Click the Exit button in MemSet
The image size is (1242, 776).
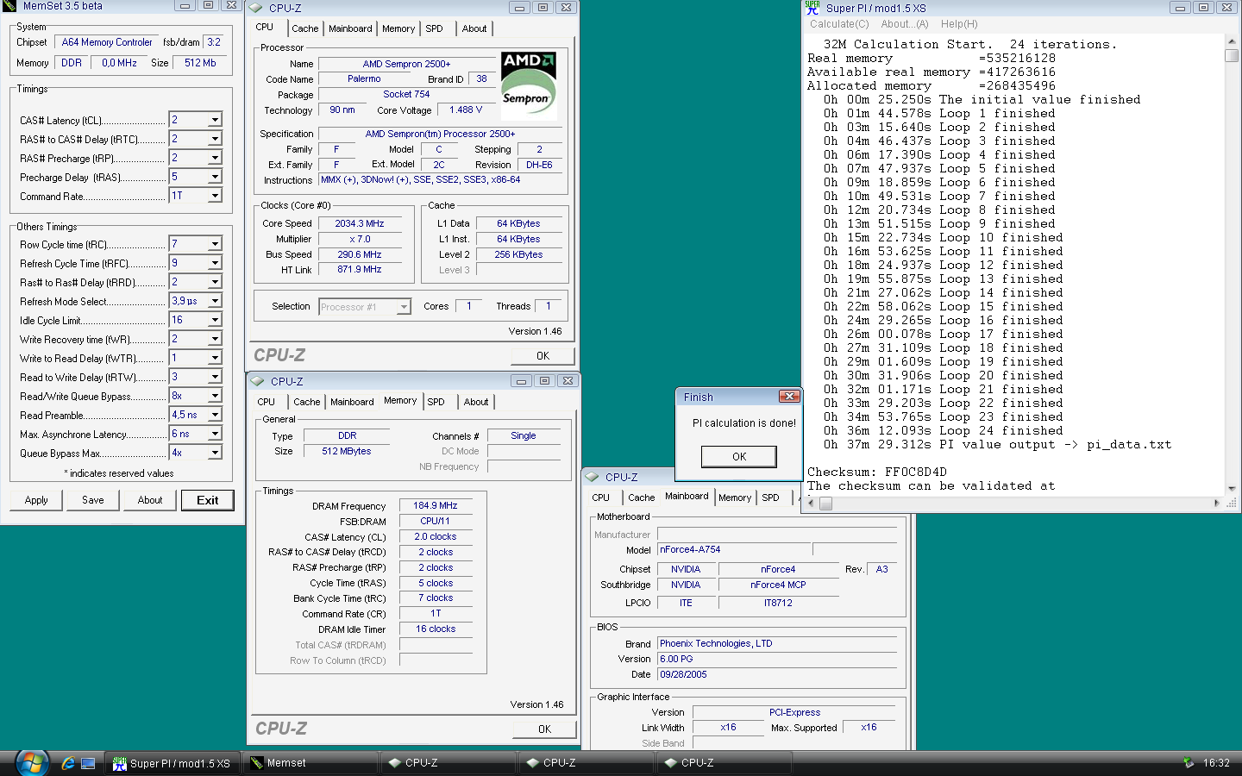tap(208, 500)
